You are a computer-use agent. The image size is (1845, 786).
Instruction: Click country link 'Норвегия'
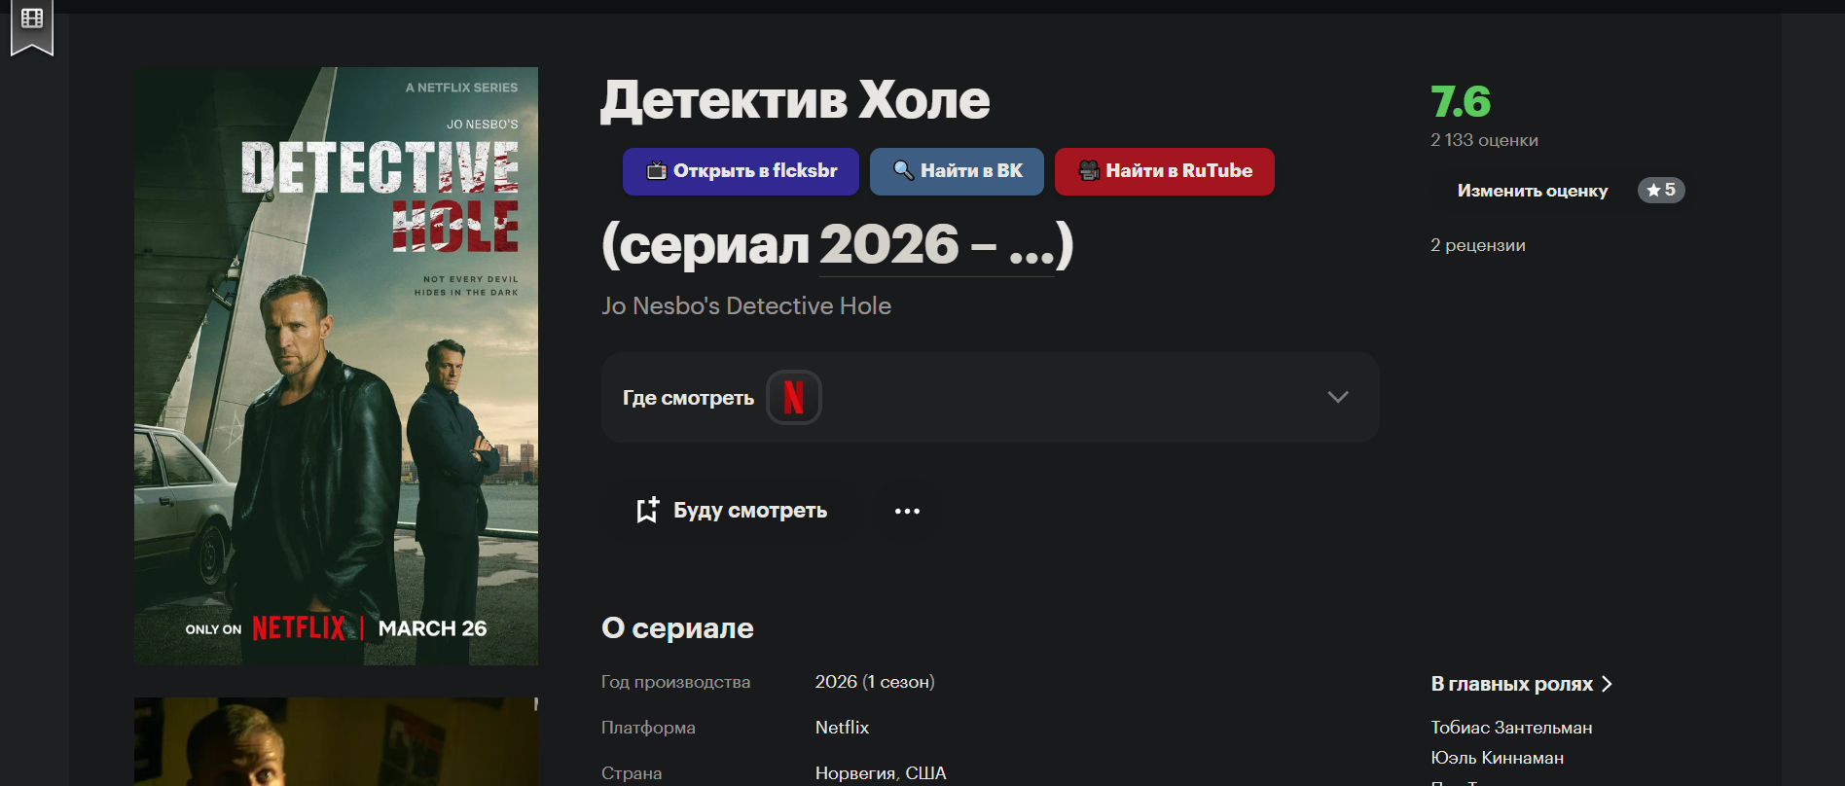[854, 773]
